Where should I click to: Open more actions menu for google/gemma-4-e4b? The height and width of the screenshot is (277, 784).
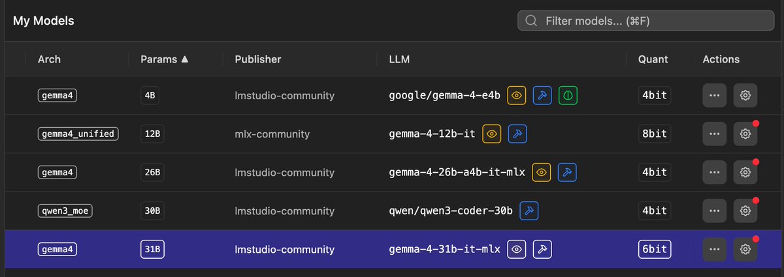715,96
